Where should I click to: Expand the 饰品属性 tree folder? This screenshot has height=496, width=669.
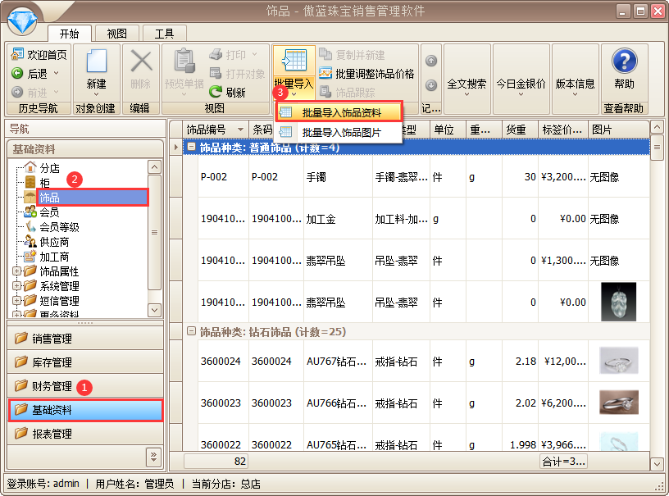point(16,271)
